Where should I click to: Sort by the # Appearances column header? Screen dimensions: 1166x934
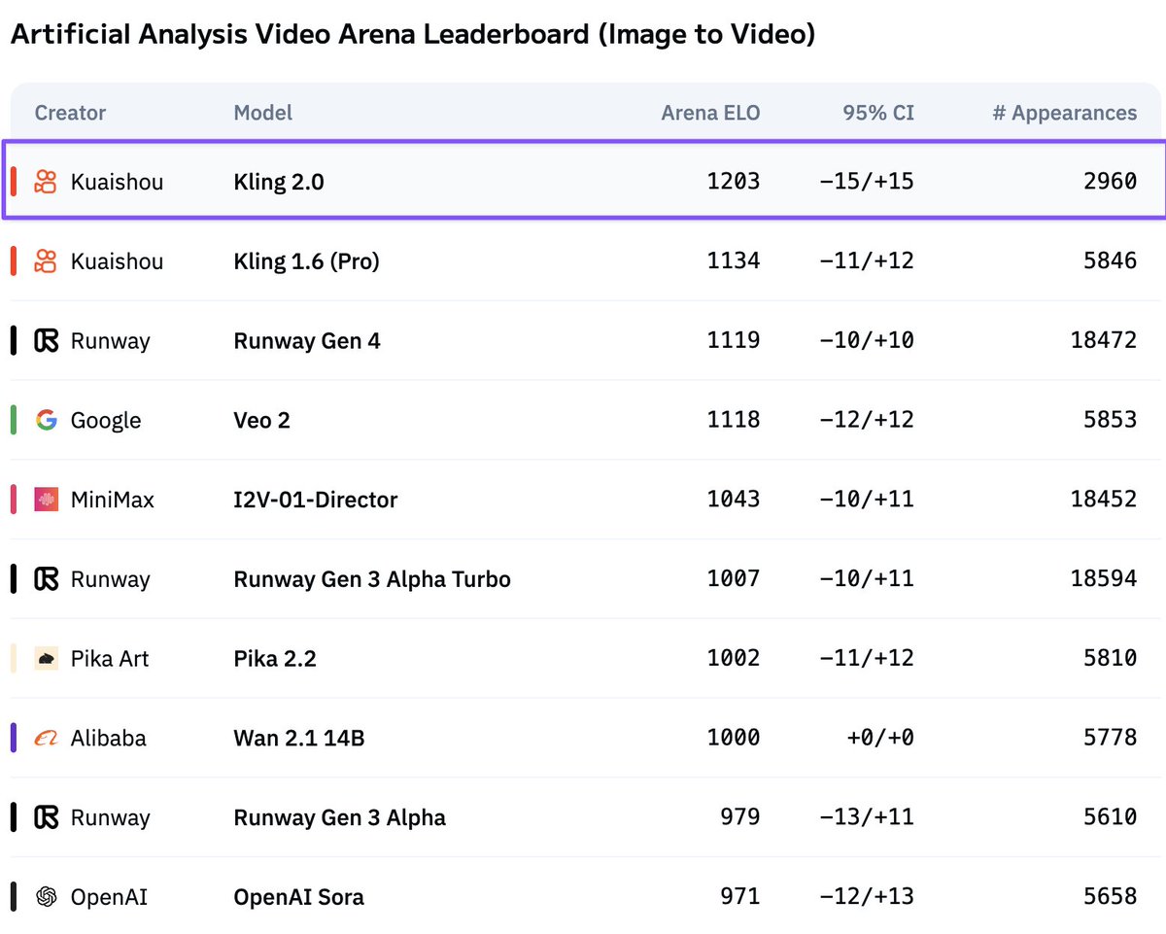(1064, 113)
